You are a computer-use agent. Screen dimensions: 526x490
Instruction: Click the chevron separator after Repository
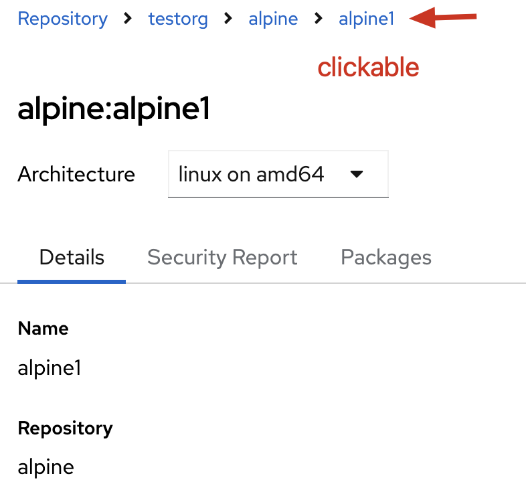[128, 19]
